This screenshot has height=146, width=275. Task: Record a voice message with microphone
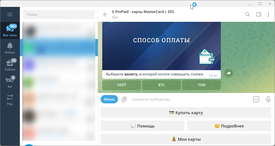(x=268, y=99)
